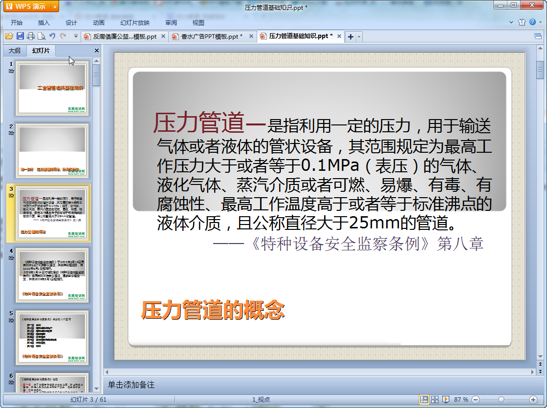
Task: Click the notes field 单击添加备注
Action: pyautogui.click(x=319, y=385)
